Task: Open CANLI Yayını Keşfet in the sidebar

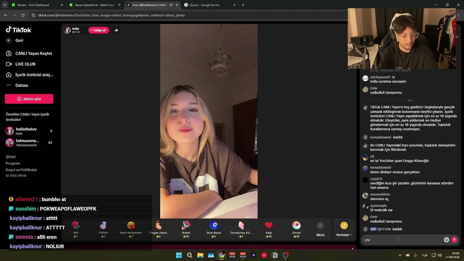Action: point(29,53)
